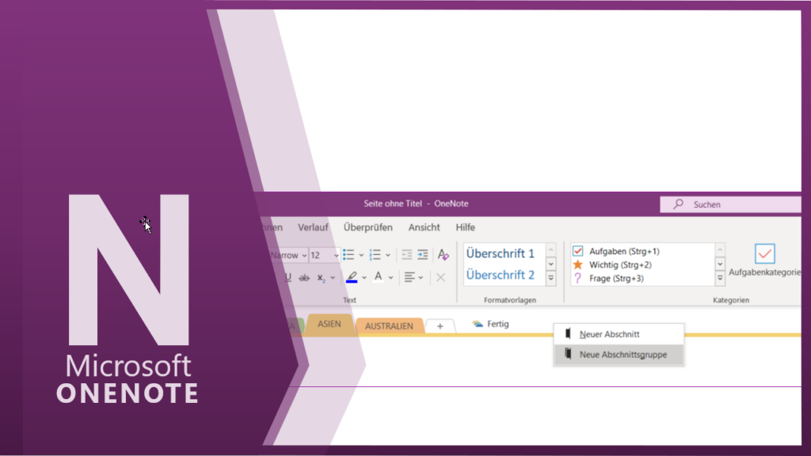Add a new section with the plus tab
Image resolution: width=811 pixels, height=456 pixels.
(x=440, y=326)
